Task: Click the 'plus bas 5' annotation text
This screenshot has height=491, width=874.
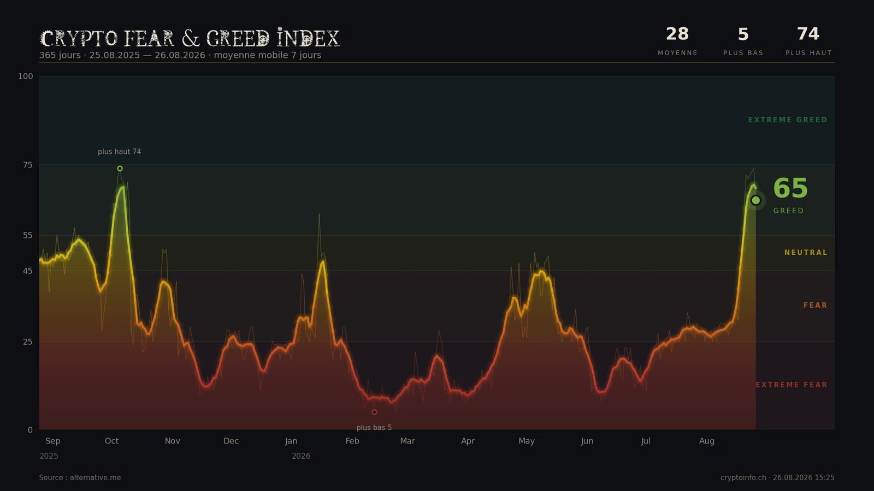Action: pyautogui.click(x=374, y=428)
